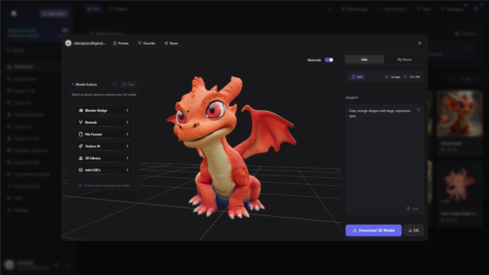Share the dragon model

(x=171, y=43)
